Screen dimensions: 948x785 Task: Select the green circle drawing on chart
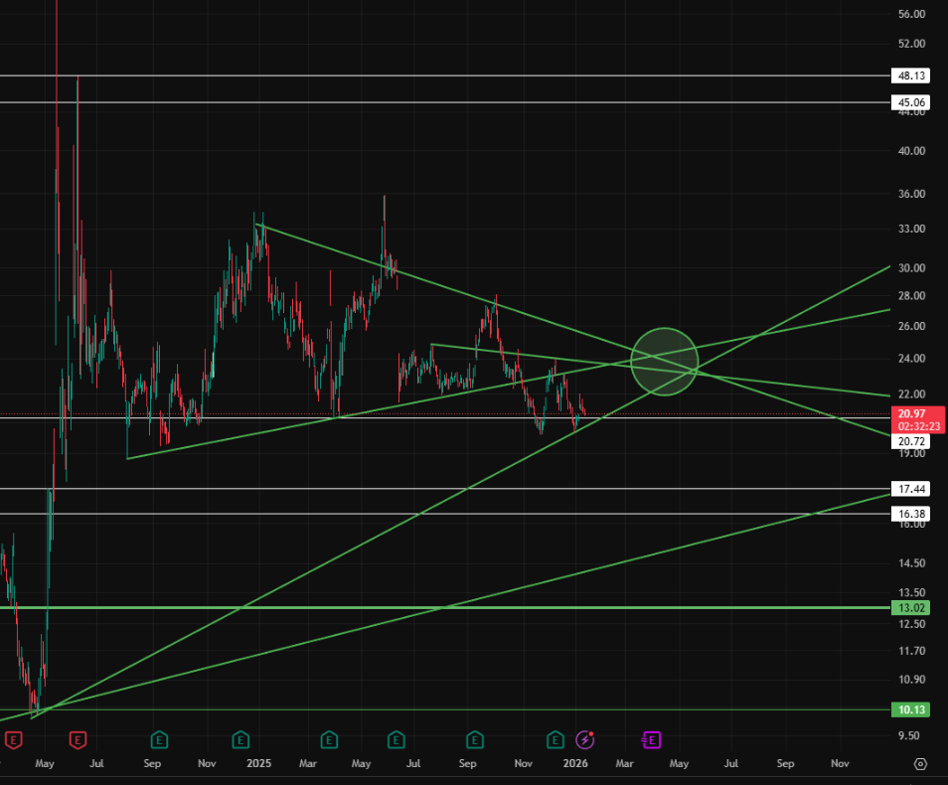[665, 362]
